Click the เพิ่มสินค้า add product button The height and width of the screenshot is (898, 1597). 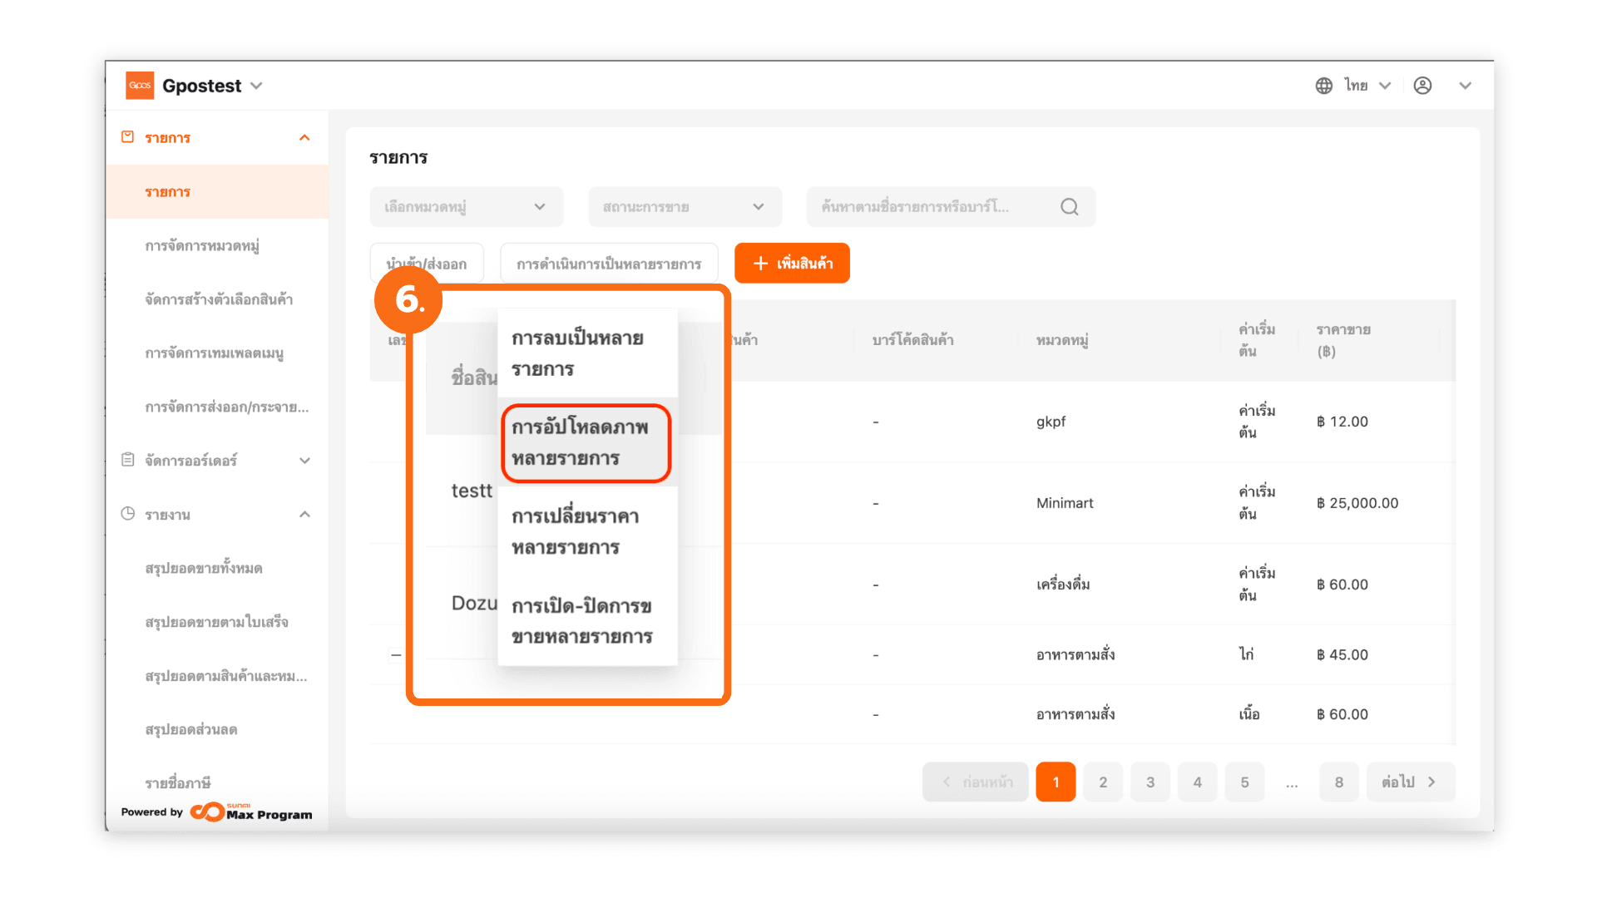pos(792,264)
